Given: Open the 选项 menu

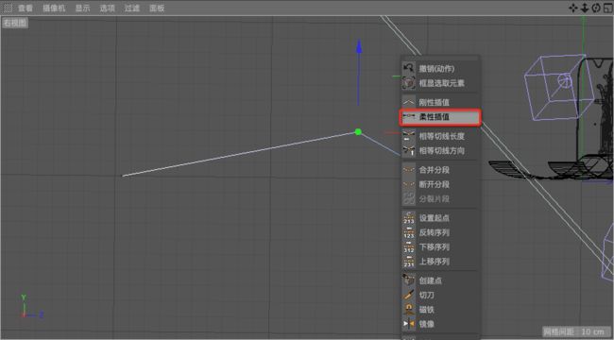Looking at the screenshot, I should point(108,8).
